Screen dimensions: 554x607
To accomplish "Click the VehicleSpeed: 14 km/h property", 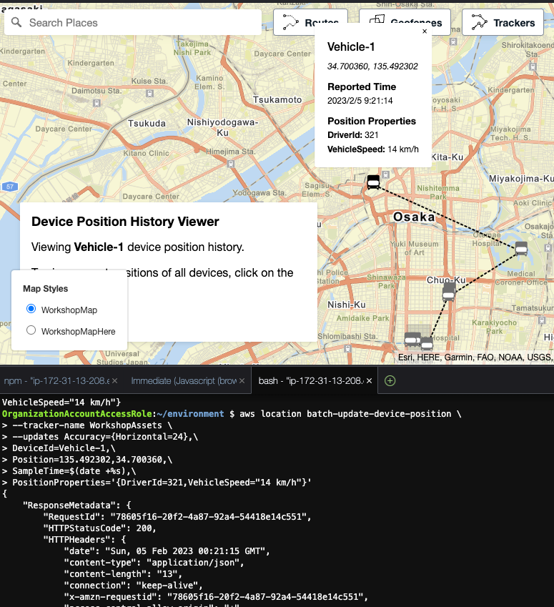I will 373,149.
